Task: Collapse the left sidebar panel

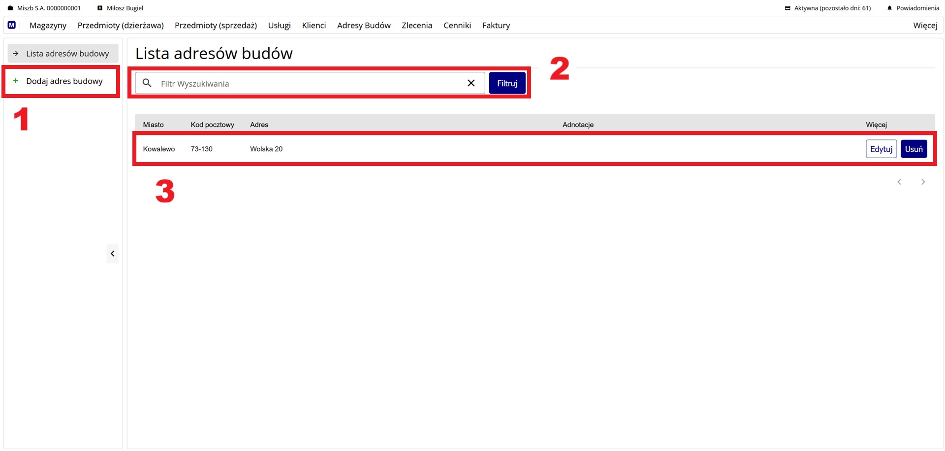Action: pos(112,254)
